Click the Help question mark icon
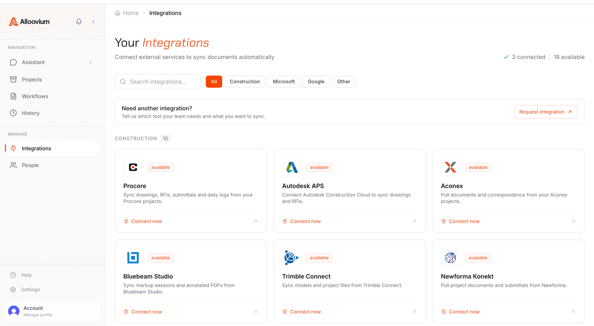Screen dimensions: 594x326 [x=13, y=275]
